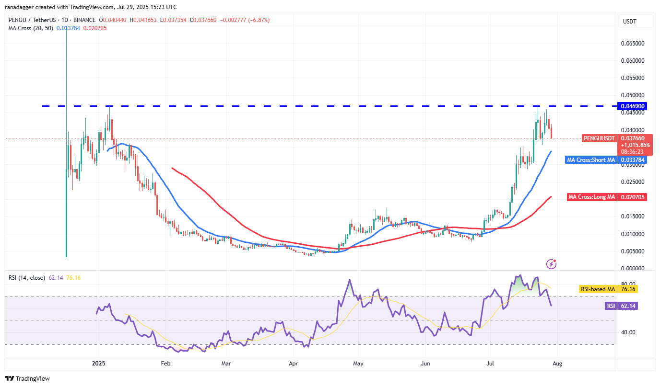Click the 0.065000 price scale label
The width and height of the screenshot is (660, 387).
point(632,44)
